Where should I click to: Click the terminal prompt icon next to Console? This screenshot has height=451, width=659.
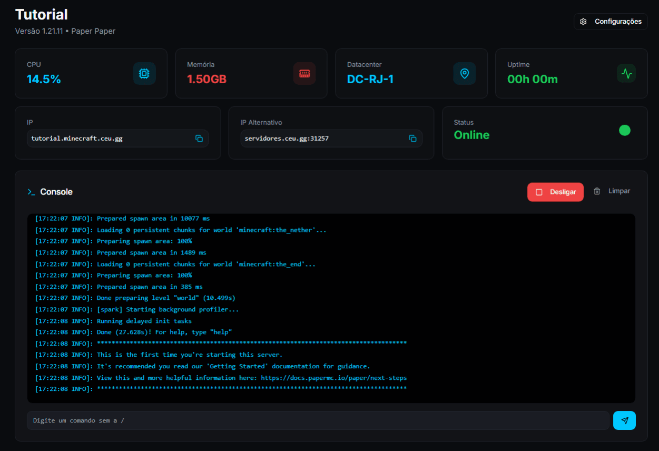pyautogui.click(x=31, y=192)
